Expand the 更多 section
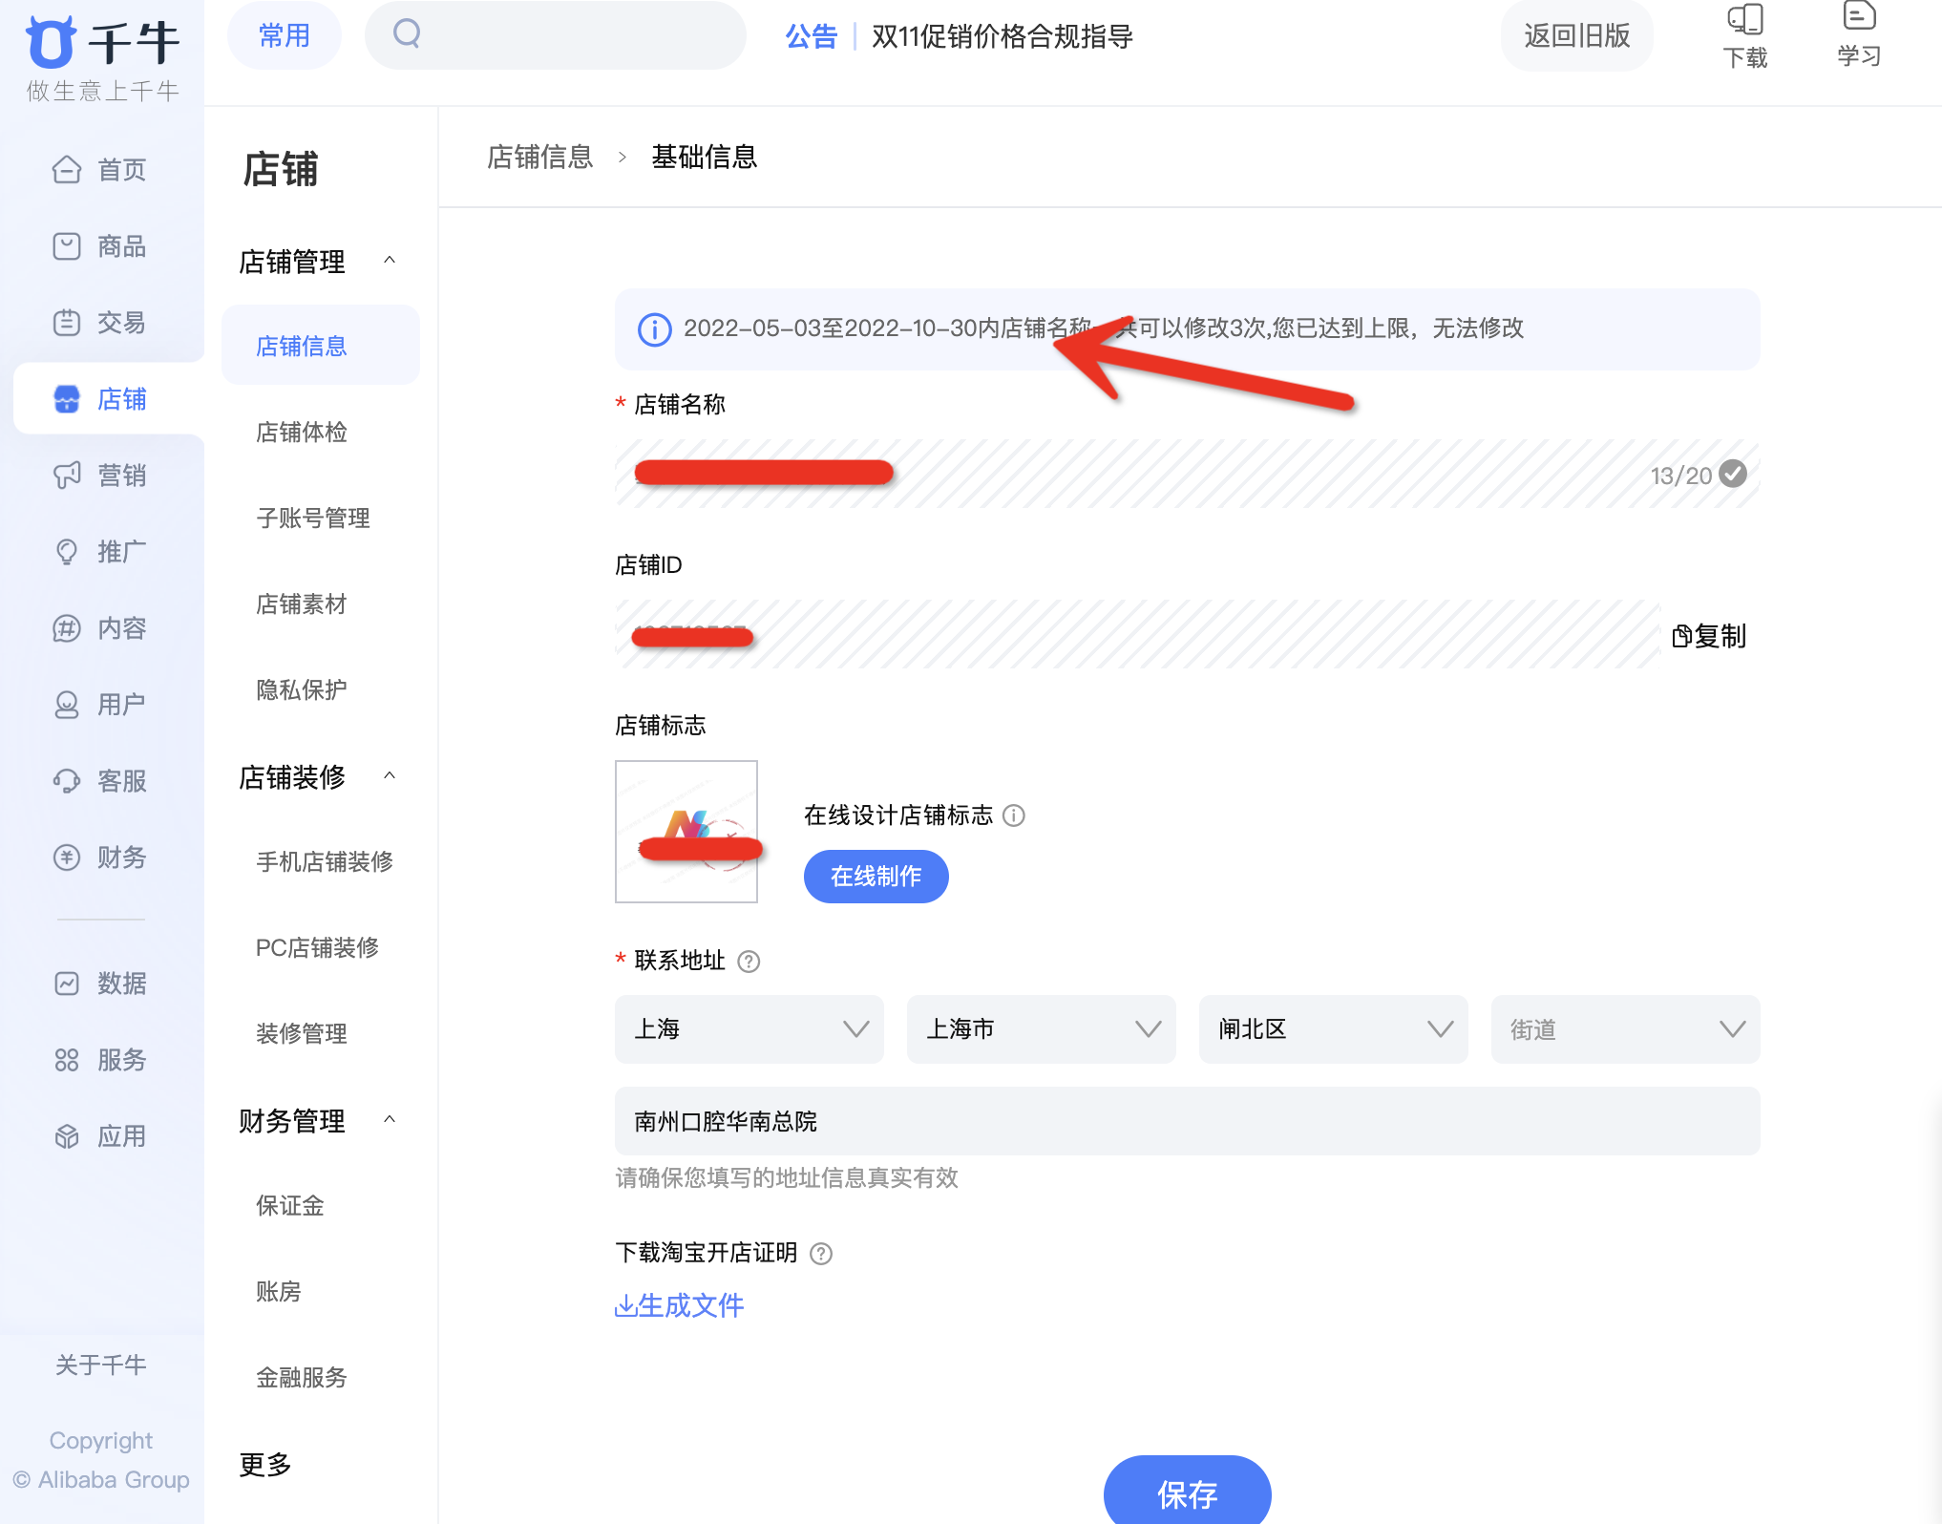Image resolution: width=1942 pixels, height=1524 pixels. [265, 1464]
